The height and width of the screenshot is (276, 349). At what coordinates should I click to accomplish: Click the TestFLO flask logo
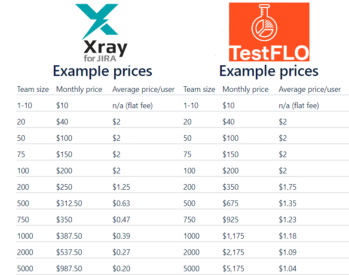269,32
